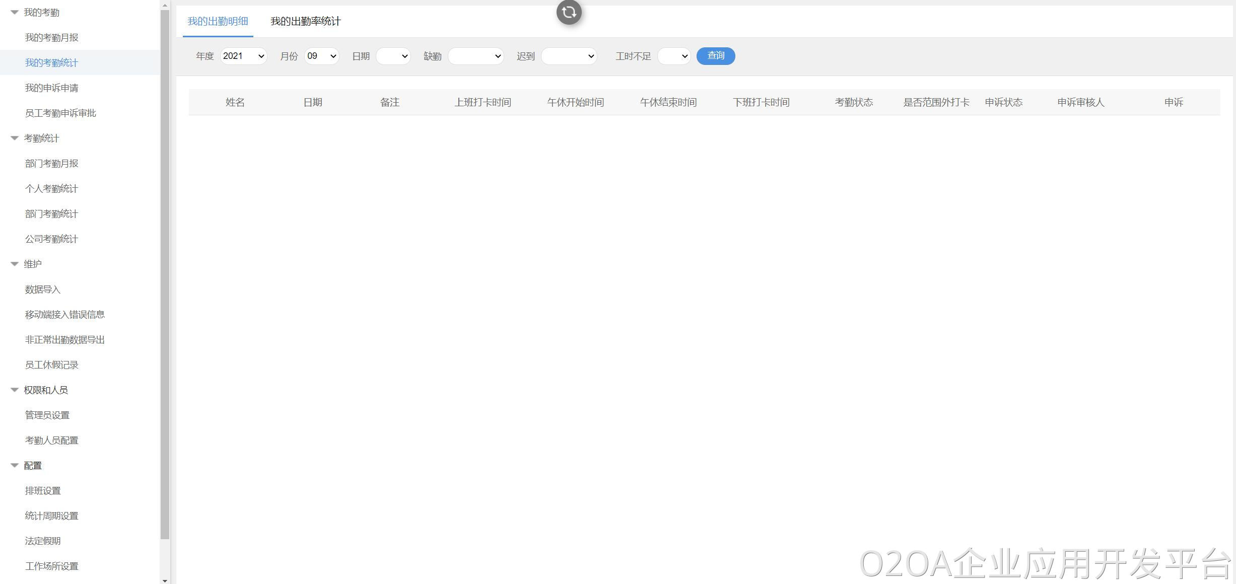
Task: Click the blue 查询 button
Action: (715, 56)
